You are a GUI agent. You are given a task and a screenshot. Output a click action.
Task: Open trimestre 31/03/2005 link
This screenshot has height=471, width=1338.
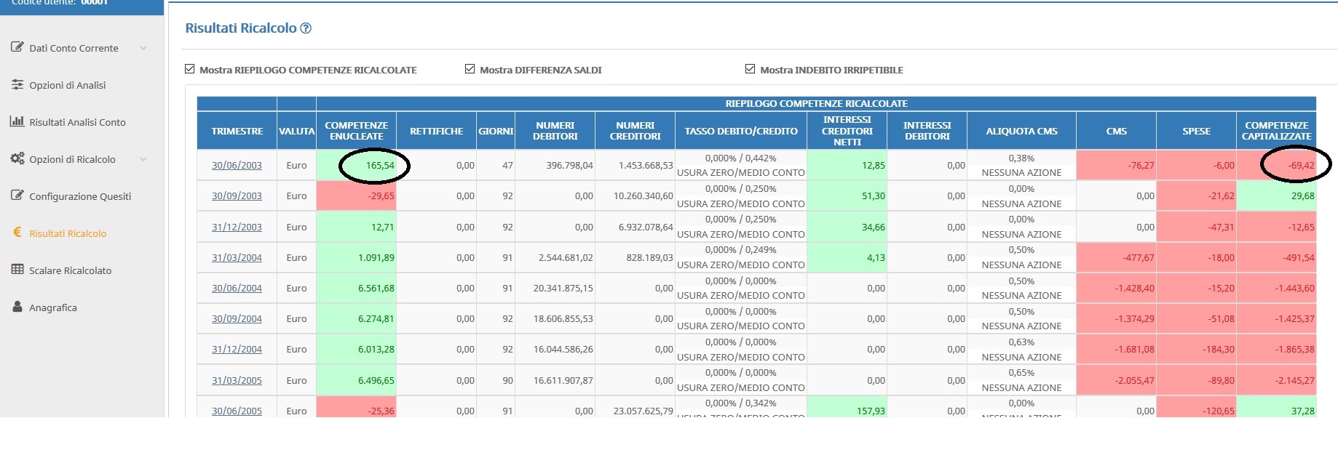[237, 380]
